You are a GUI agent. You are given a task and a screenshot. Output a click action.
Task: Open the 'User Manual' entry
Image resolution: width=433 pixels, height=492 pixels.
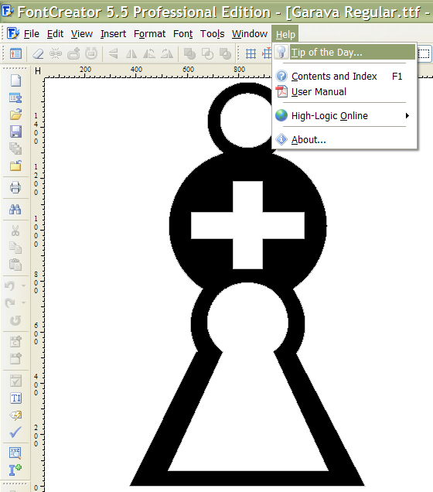[x=345, y=91]
